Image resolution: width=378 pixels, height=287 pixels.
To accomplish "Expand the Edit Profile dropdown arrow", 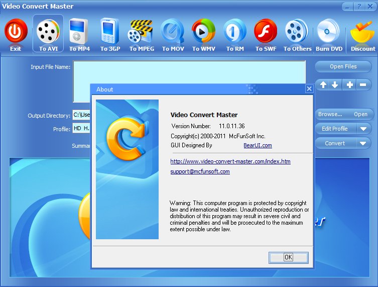I will click(x=363, y=129).
